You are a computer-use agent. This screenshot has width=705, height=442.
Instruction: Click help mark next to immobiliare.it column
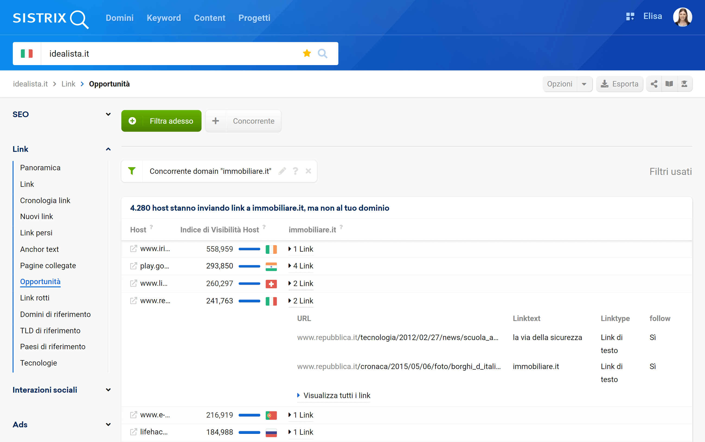coord(341,227)
